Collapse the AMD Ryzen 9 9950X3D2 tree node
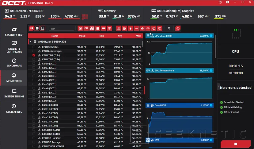254x149 pixels. click(31, 41)
